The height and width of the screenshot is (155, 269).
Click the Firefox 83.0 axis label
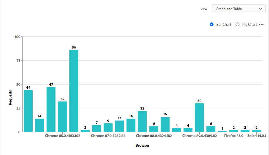coord(234,136)
